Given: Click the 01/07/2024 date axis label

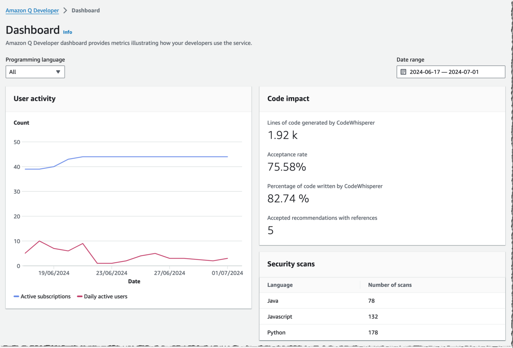Looking at the screenshot, I should point(227,273).
